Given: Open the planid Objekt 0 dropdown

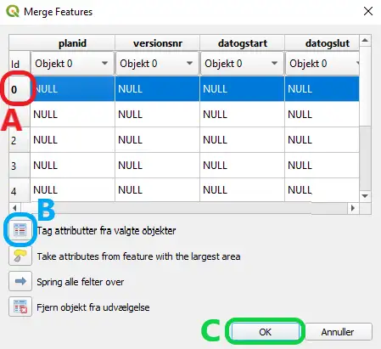Looking at the screenshot, I should (72, 63).
